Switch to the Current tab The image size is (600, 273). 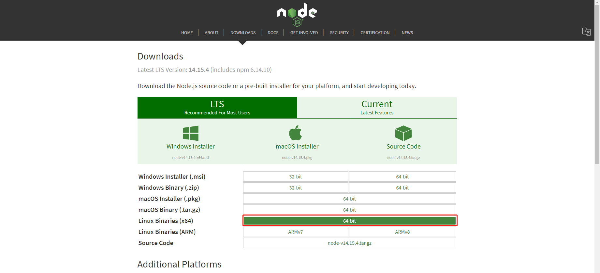(x=377, y=108)
